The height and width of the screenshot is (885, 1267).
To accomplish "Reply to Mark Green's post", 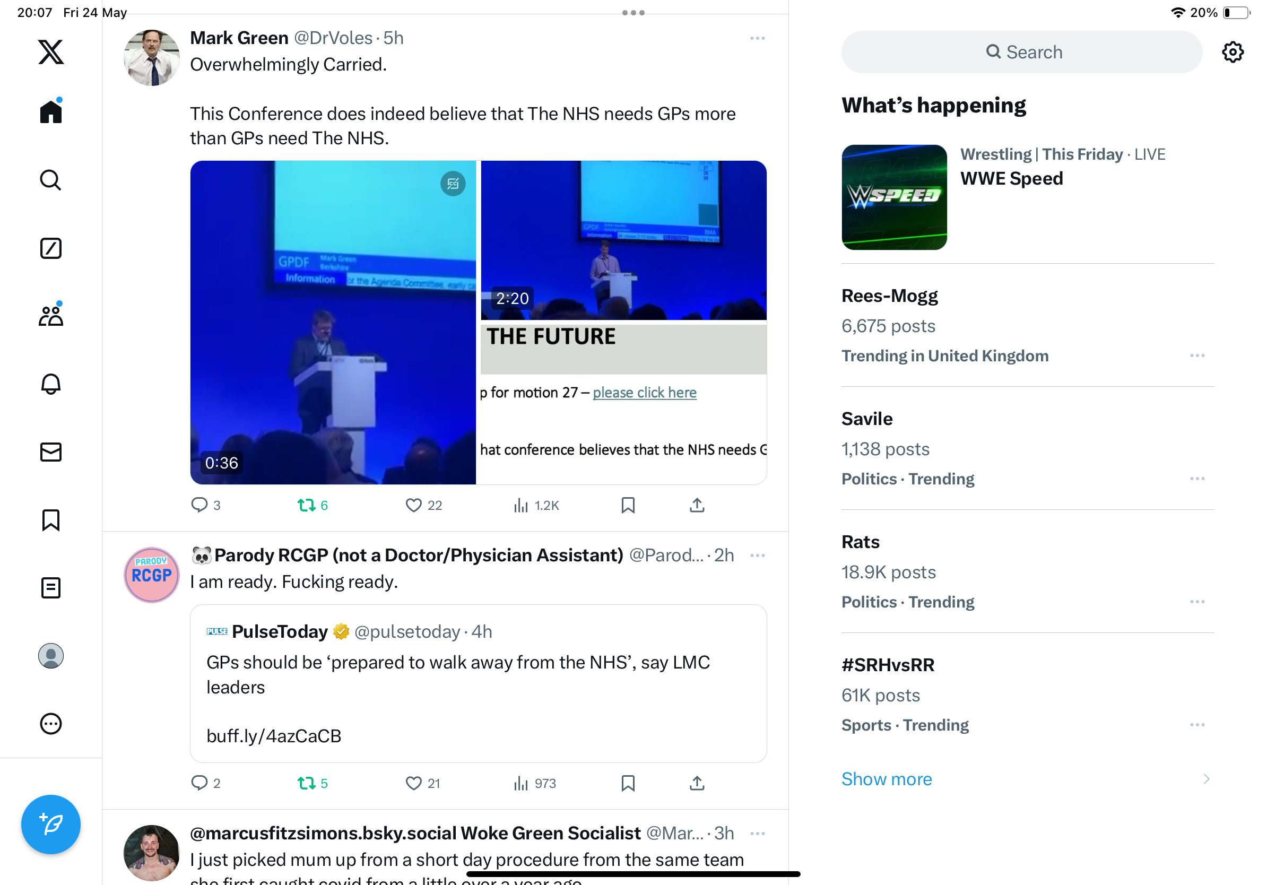I will [205, 505].
